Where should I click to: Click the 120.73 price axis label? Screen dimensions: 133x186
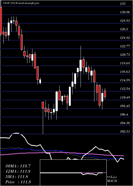(125, 55)
